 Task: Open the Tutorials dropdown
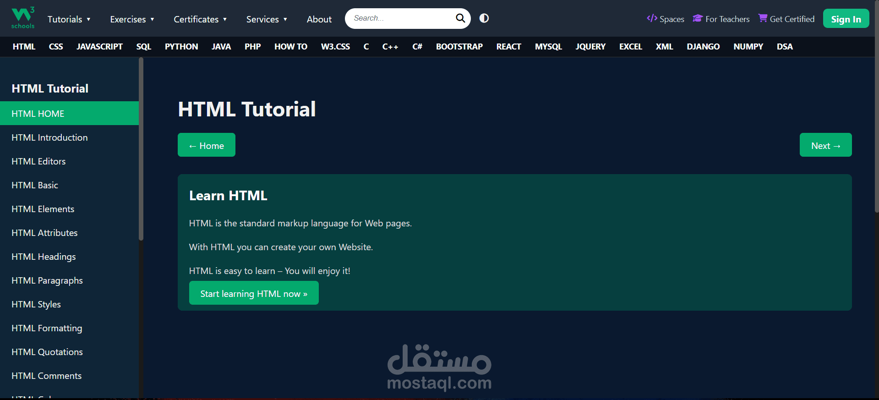69,19
